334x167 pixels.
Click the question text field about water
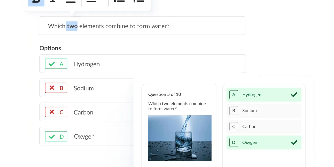coord(142,26)
